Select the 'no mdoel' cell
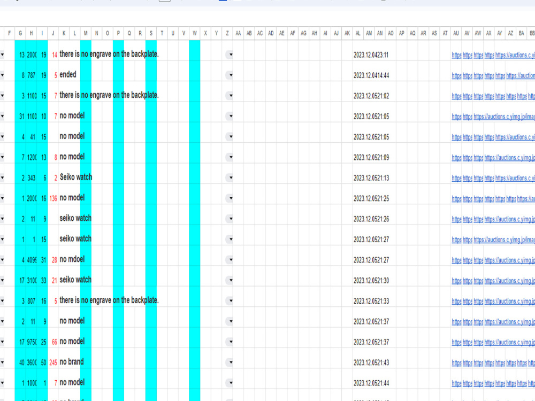Image resolution: width=535 pixels, height=401 pixels. click(x=72, y=259)
